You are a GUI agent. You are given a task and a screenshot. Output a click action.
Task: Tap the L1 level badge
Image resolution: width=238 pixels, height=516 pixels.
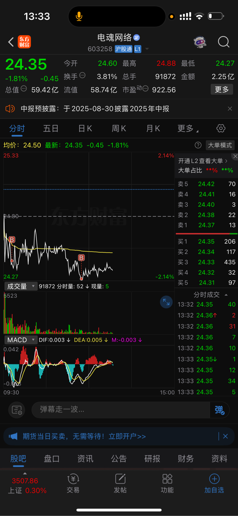tap(137, 49)
